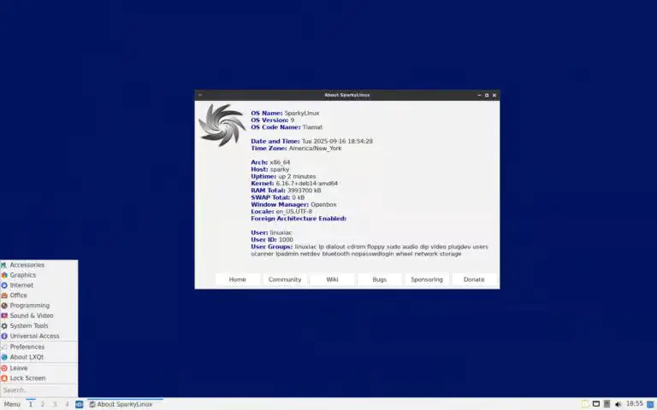Open the Community link button
Screen dimensions: 657x410
pyautogui.click(x=285, y=279)
